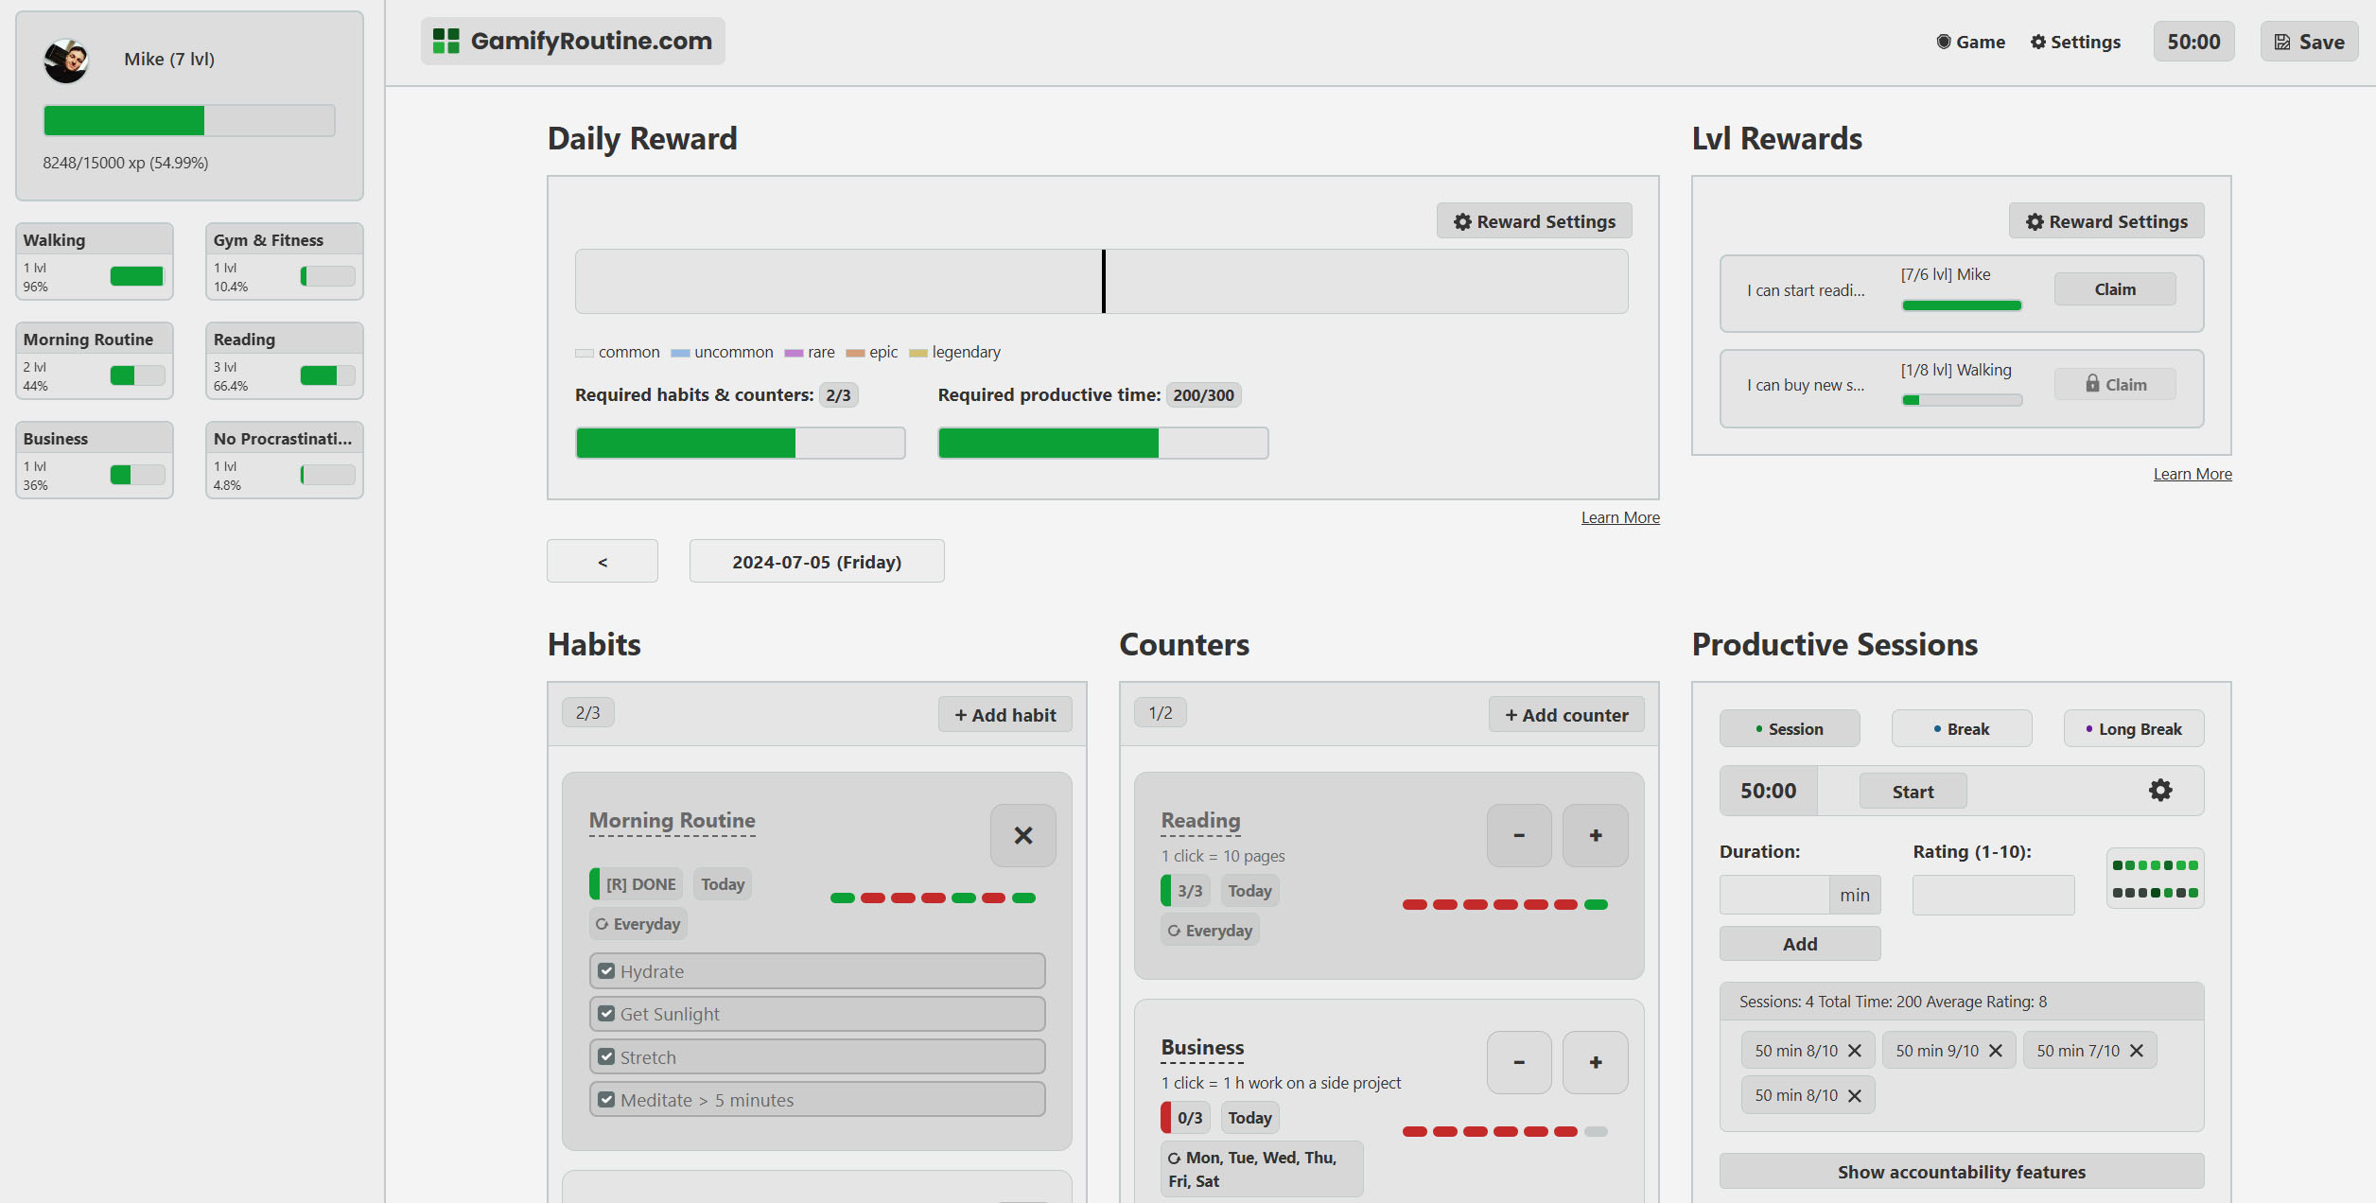
Task: Click Mike's XP progress bar
Action: (189, 120)
